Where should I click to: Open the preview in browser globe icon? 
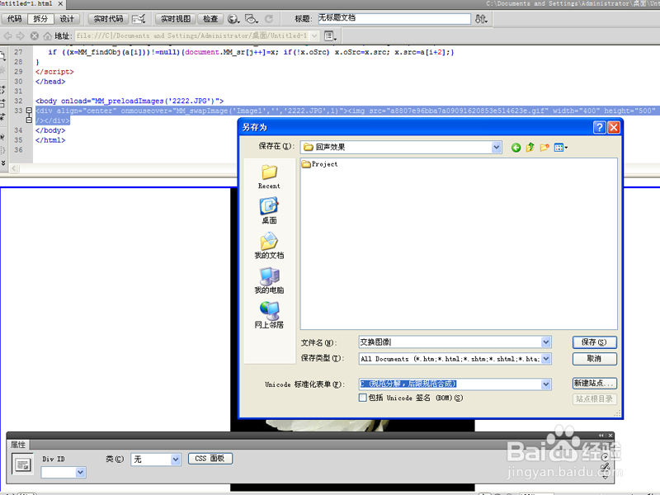tap(233, 19)
